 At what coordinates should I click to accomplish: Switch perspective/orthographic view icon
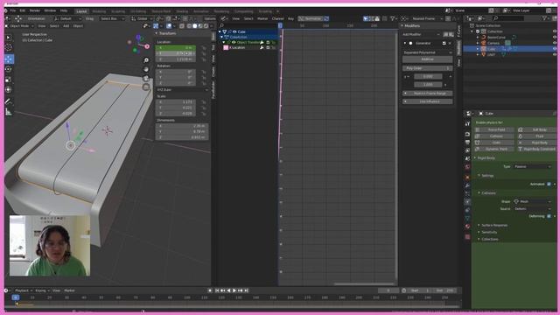(x=146, y=87)
